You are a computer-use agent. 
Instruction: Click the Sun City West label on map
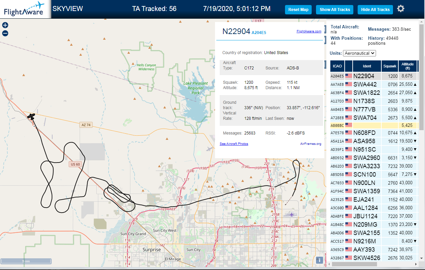coord(164,230)
